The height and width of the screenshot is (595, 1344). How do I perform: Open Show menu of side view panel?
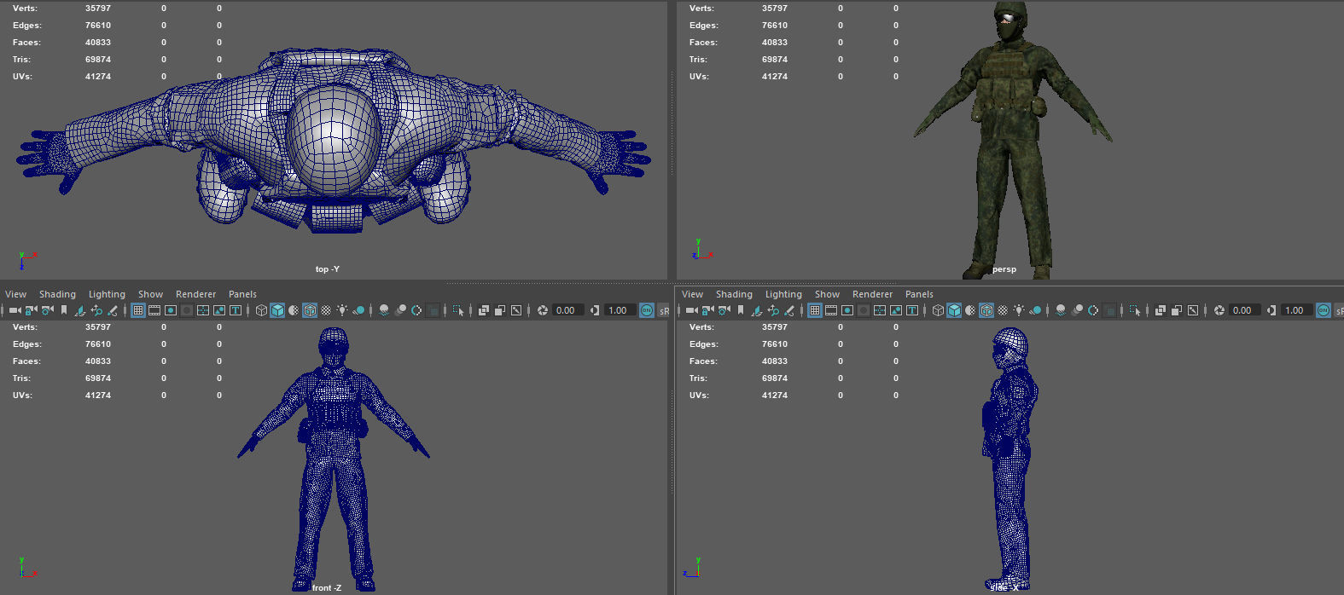click(x=827, y=294)
